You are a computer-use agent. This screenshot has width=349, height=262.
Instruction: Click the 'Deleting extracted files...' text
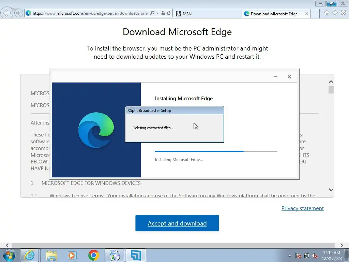click(153, 128)
